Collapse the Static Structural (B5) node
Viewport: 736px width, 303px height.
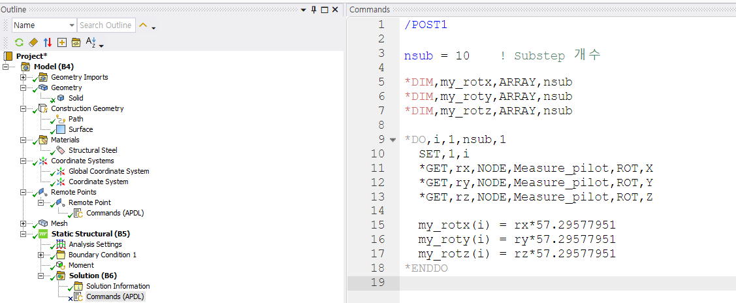click(x=23, y=234)
